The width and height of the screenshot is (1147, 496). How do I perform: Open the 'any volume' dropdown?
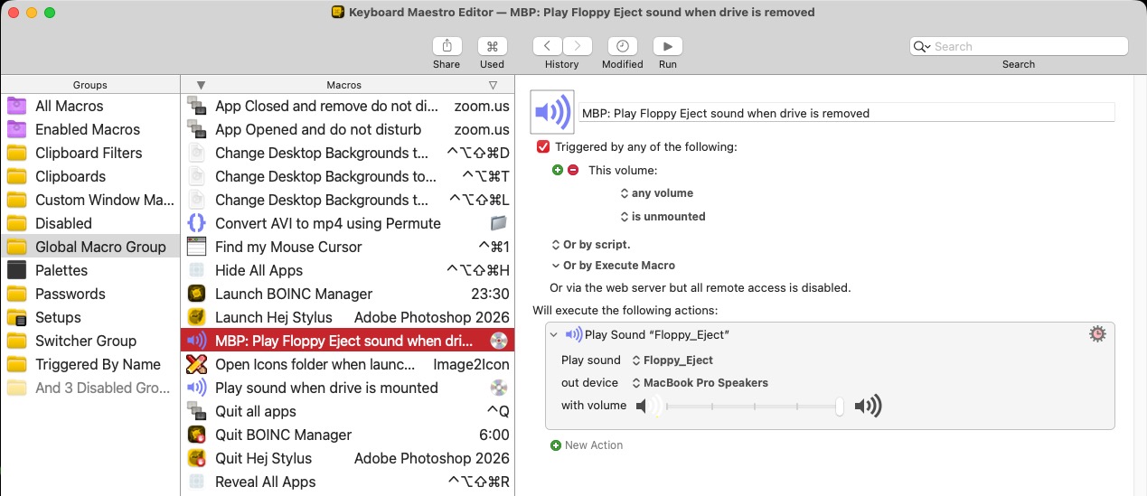pos(657,193)
